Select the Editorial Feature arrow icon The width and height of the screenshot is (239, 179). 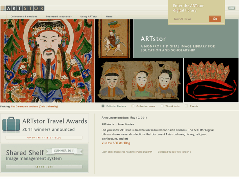click(103, 106)
